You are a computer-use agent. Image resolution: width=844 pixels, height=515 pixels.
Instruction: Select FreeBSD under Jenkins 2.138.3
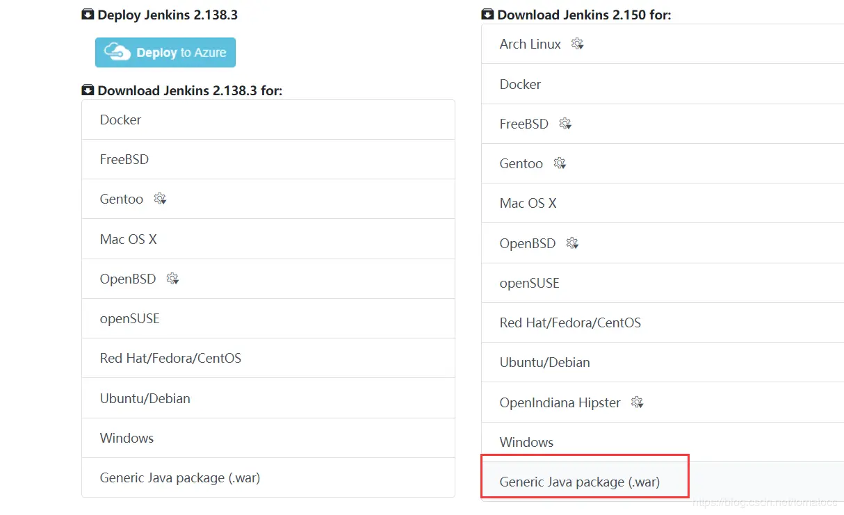click(x=124, y=159)
